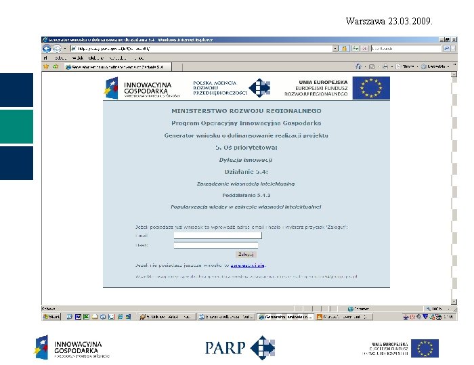Click the text 'Dyfuzja innowacji'
The width and height of the screenshot is (474, 365).
point(245,160)
